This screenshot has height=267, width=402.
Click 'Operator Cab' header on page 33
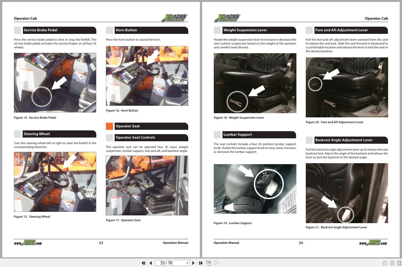(26, 18)
